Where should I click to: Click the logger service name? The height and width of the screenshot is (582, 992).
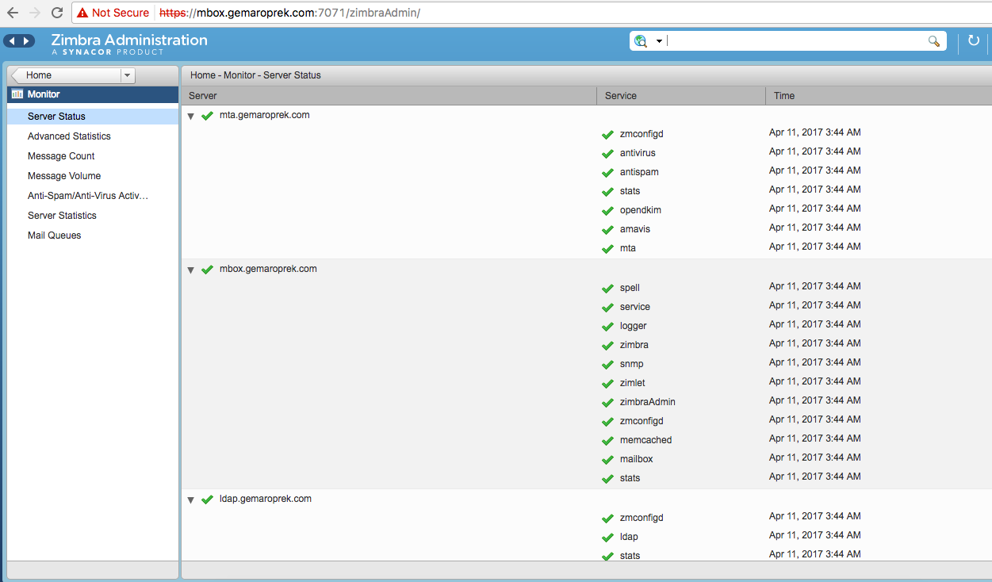tap(634, 326)
